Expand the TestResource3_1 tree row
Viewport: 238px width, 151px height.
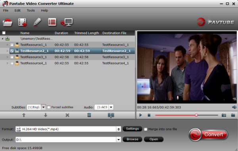pyautogui.click(x=7, y=57)
